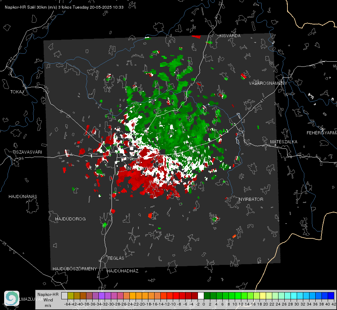Click the TISZAVASVÁRI town label
Image resolution: width=337 pixels, height=310 pixels.
tap(27, 152)
